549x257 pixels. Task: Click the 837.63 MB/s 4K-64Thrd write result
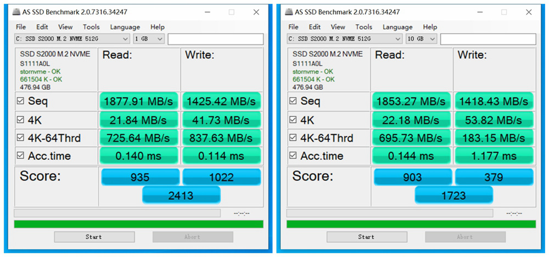(x=222, y=138)
